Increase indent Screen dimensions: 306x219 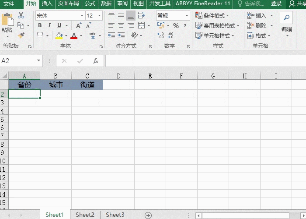pos(121,35)
